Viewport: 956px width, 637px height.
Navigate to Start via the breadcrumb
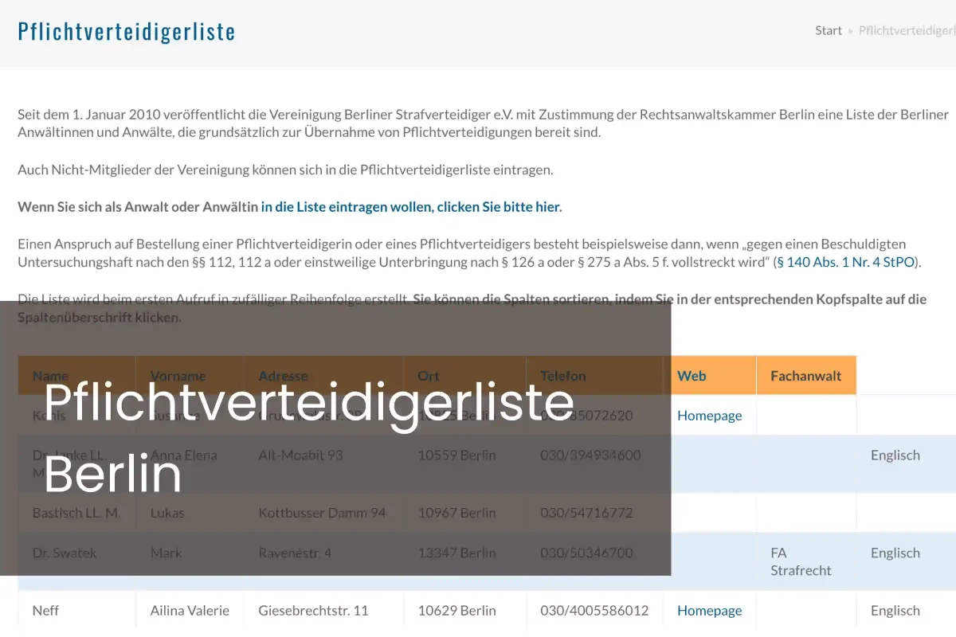[x=828, y=30]
